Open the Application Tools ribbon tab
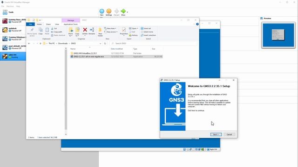 tap(71, 24)
